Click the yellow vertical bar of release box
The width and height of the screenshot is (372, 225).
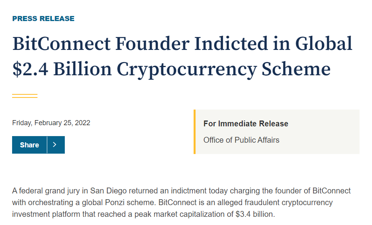click(194, 132)
